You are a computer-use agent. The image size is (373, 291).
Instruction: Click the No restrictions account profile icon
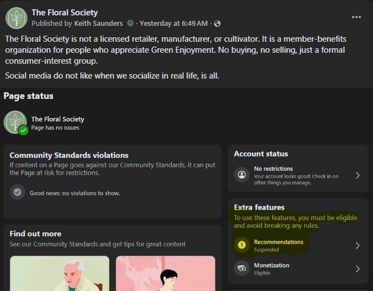pos(242,175)
